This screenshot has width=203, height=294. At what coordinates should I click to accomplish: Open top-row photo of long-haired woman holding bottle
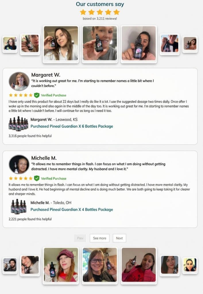click(61, 44)
